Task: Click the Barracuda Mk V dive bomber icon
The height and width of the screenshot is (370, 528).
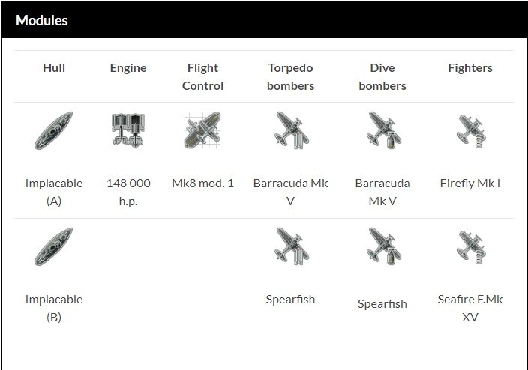Action: pyautogui.click(x=383, y=130)
